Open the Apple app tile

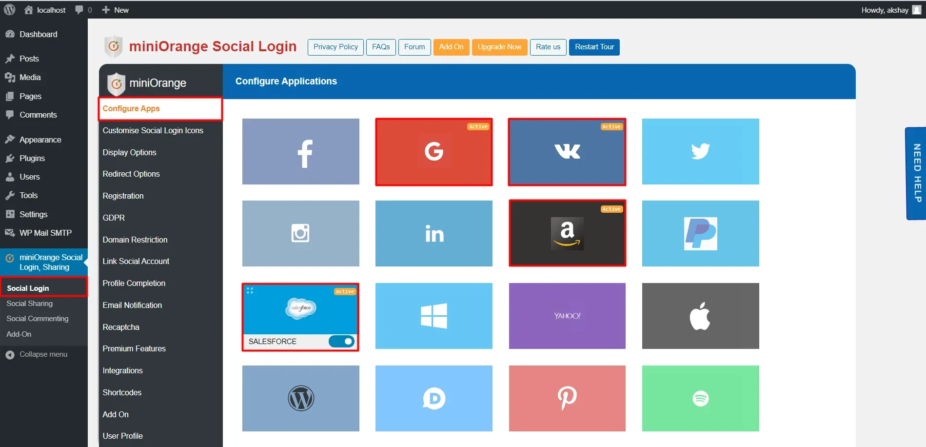click(701, 316)
